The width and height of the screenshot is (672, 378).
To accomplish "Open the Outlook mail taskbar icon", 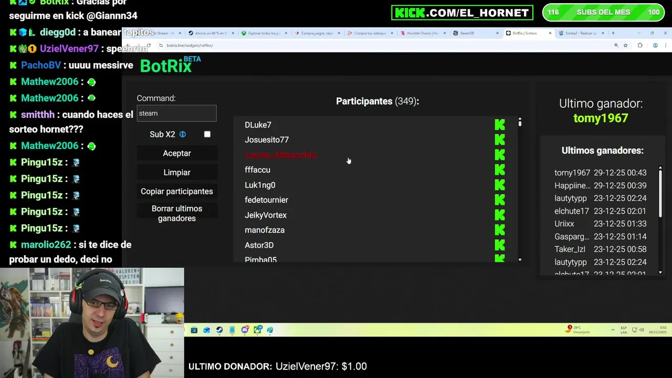I will [x=207, y=330].
